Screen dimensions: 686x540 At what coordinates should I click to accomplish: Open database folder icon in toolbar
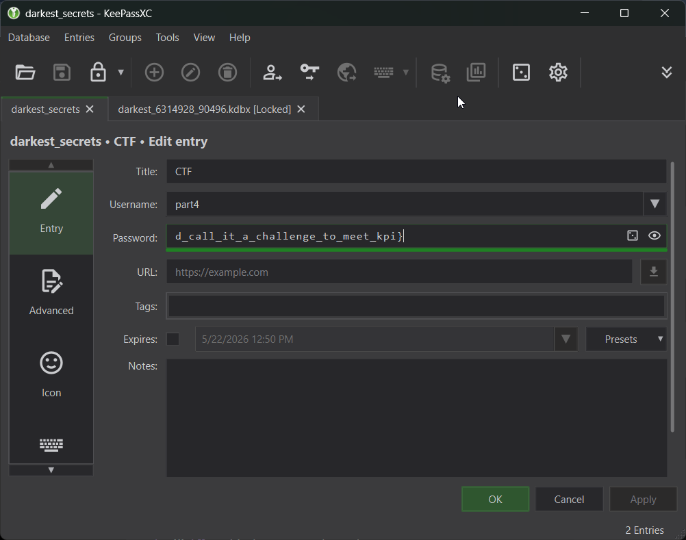[25, 72]
